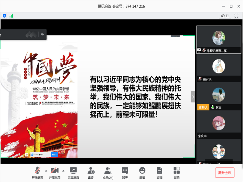Open meeting settings 设置
This screenshot has height=182, width=243.
pos(177,173)
